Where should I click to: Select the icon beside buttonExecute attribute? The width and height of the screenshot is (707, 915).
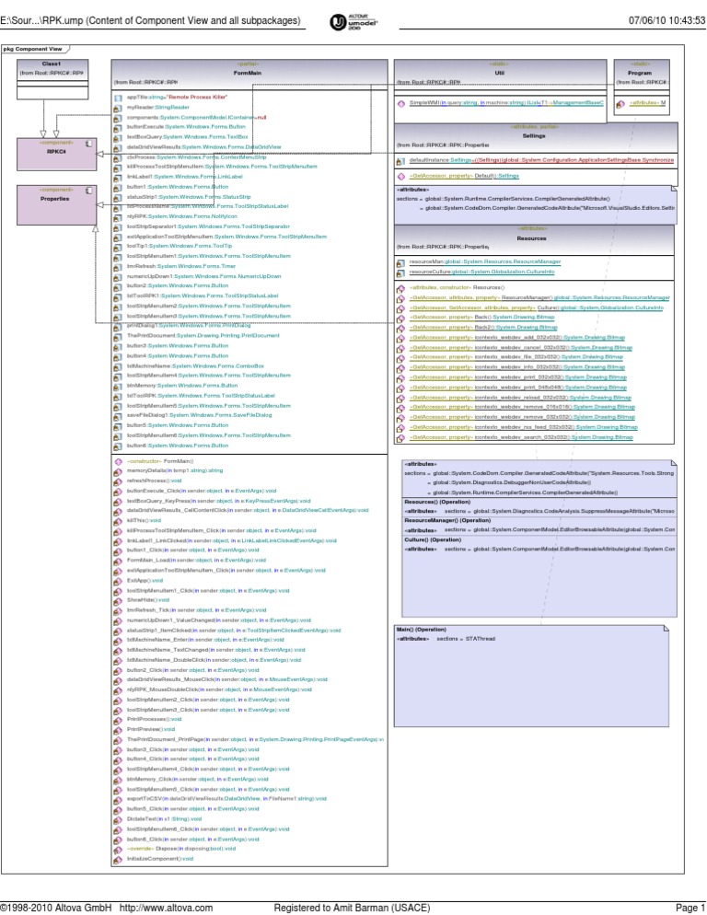[118, 128]
